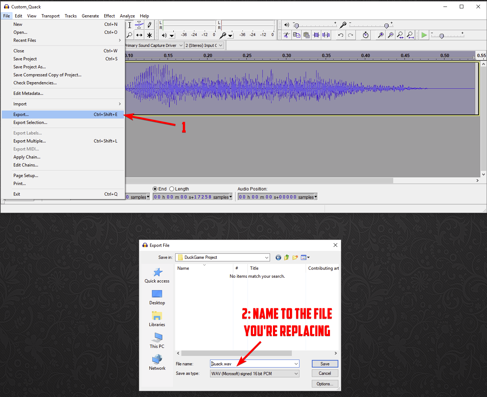This screenshot has width=487, height=397.
Task: Click Save button in Export File dialog
Action: pyautogui.click(x=325, y=364)
